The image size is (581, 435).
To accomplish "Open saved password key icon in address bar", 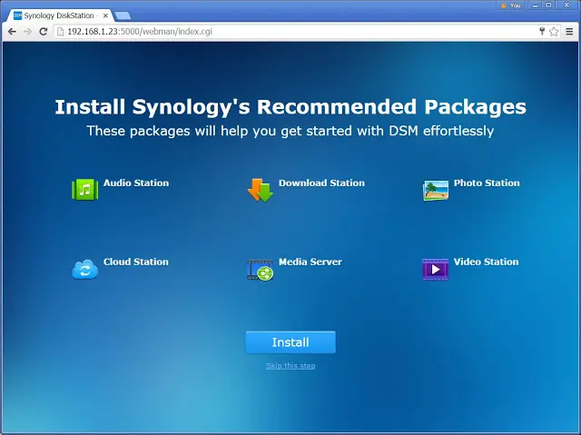I will tap(542, 31).
